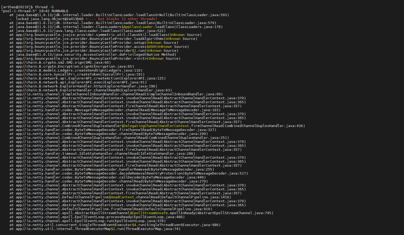This screenshot has width=404, height=235.
Task: Click the yellow $DelegatingChannelHandlerContext text
Action: tap(155, 126)
